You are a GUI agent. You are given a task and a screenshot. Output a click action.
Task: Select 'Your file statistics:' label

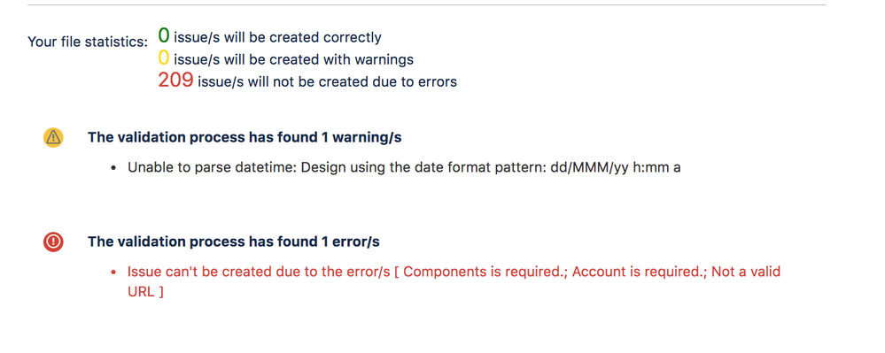point(88,42)
